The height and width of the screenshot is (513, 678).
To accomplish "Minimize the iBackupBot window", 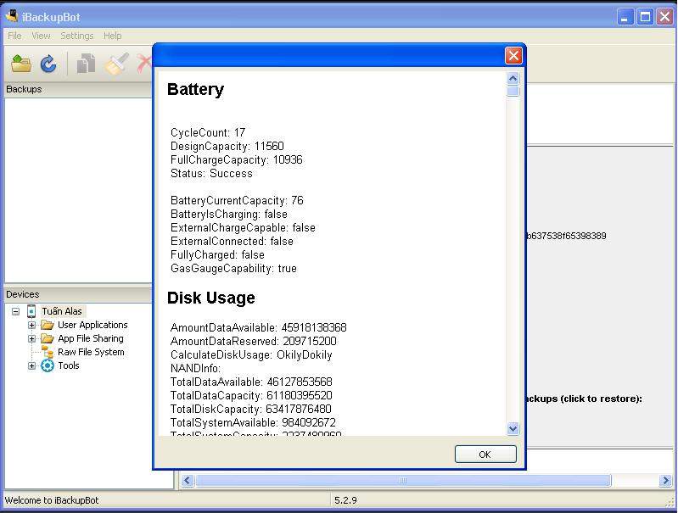I will pos(625,17).
